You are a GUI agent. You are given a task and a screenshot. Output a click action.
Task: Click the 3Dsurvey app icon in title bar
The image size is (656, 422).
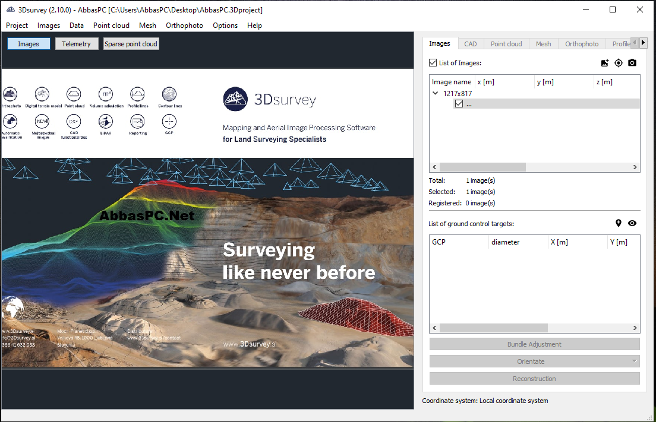pyautogui.click(x=11, y=9)
